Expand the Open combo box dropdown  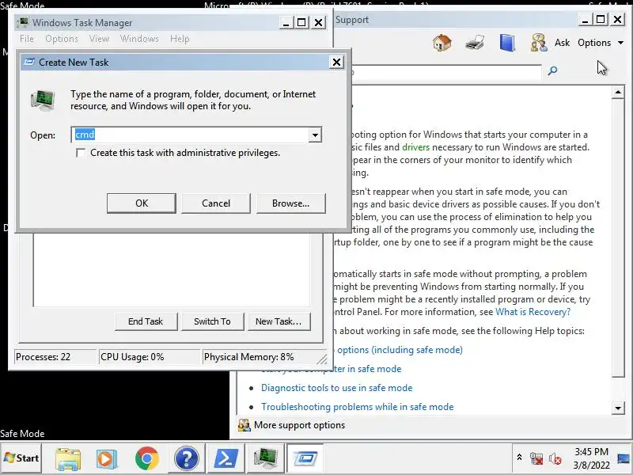tap(315, 135)
